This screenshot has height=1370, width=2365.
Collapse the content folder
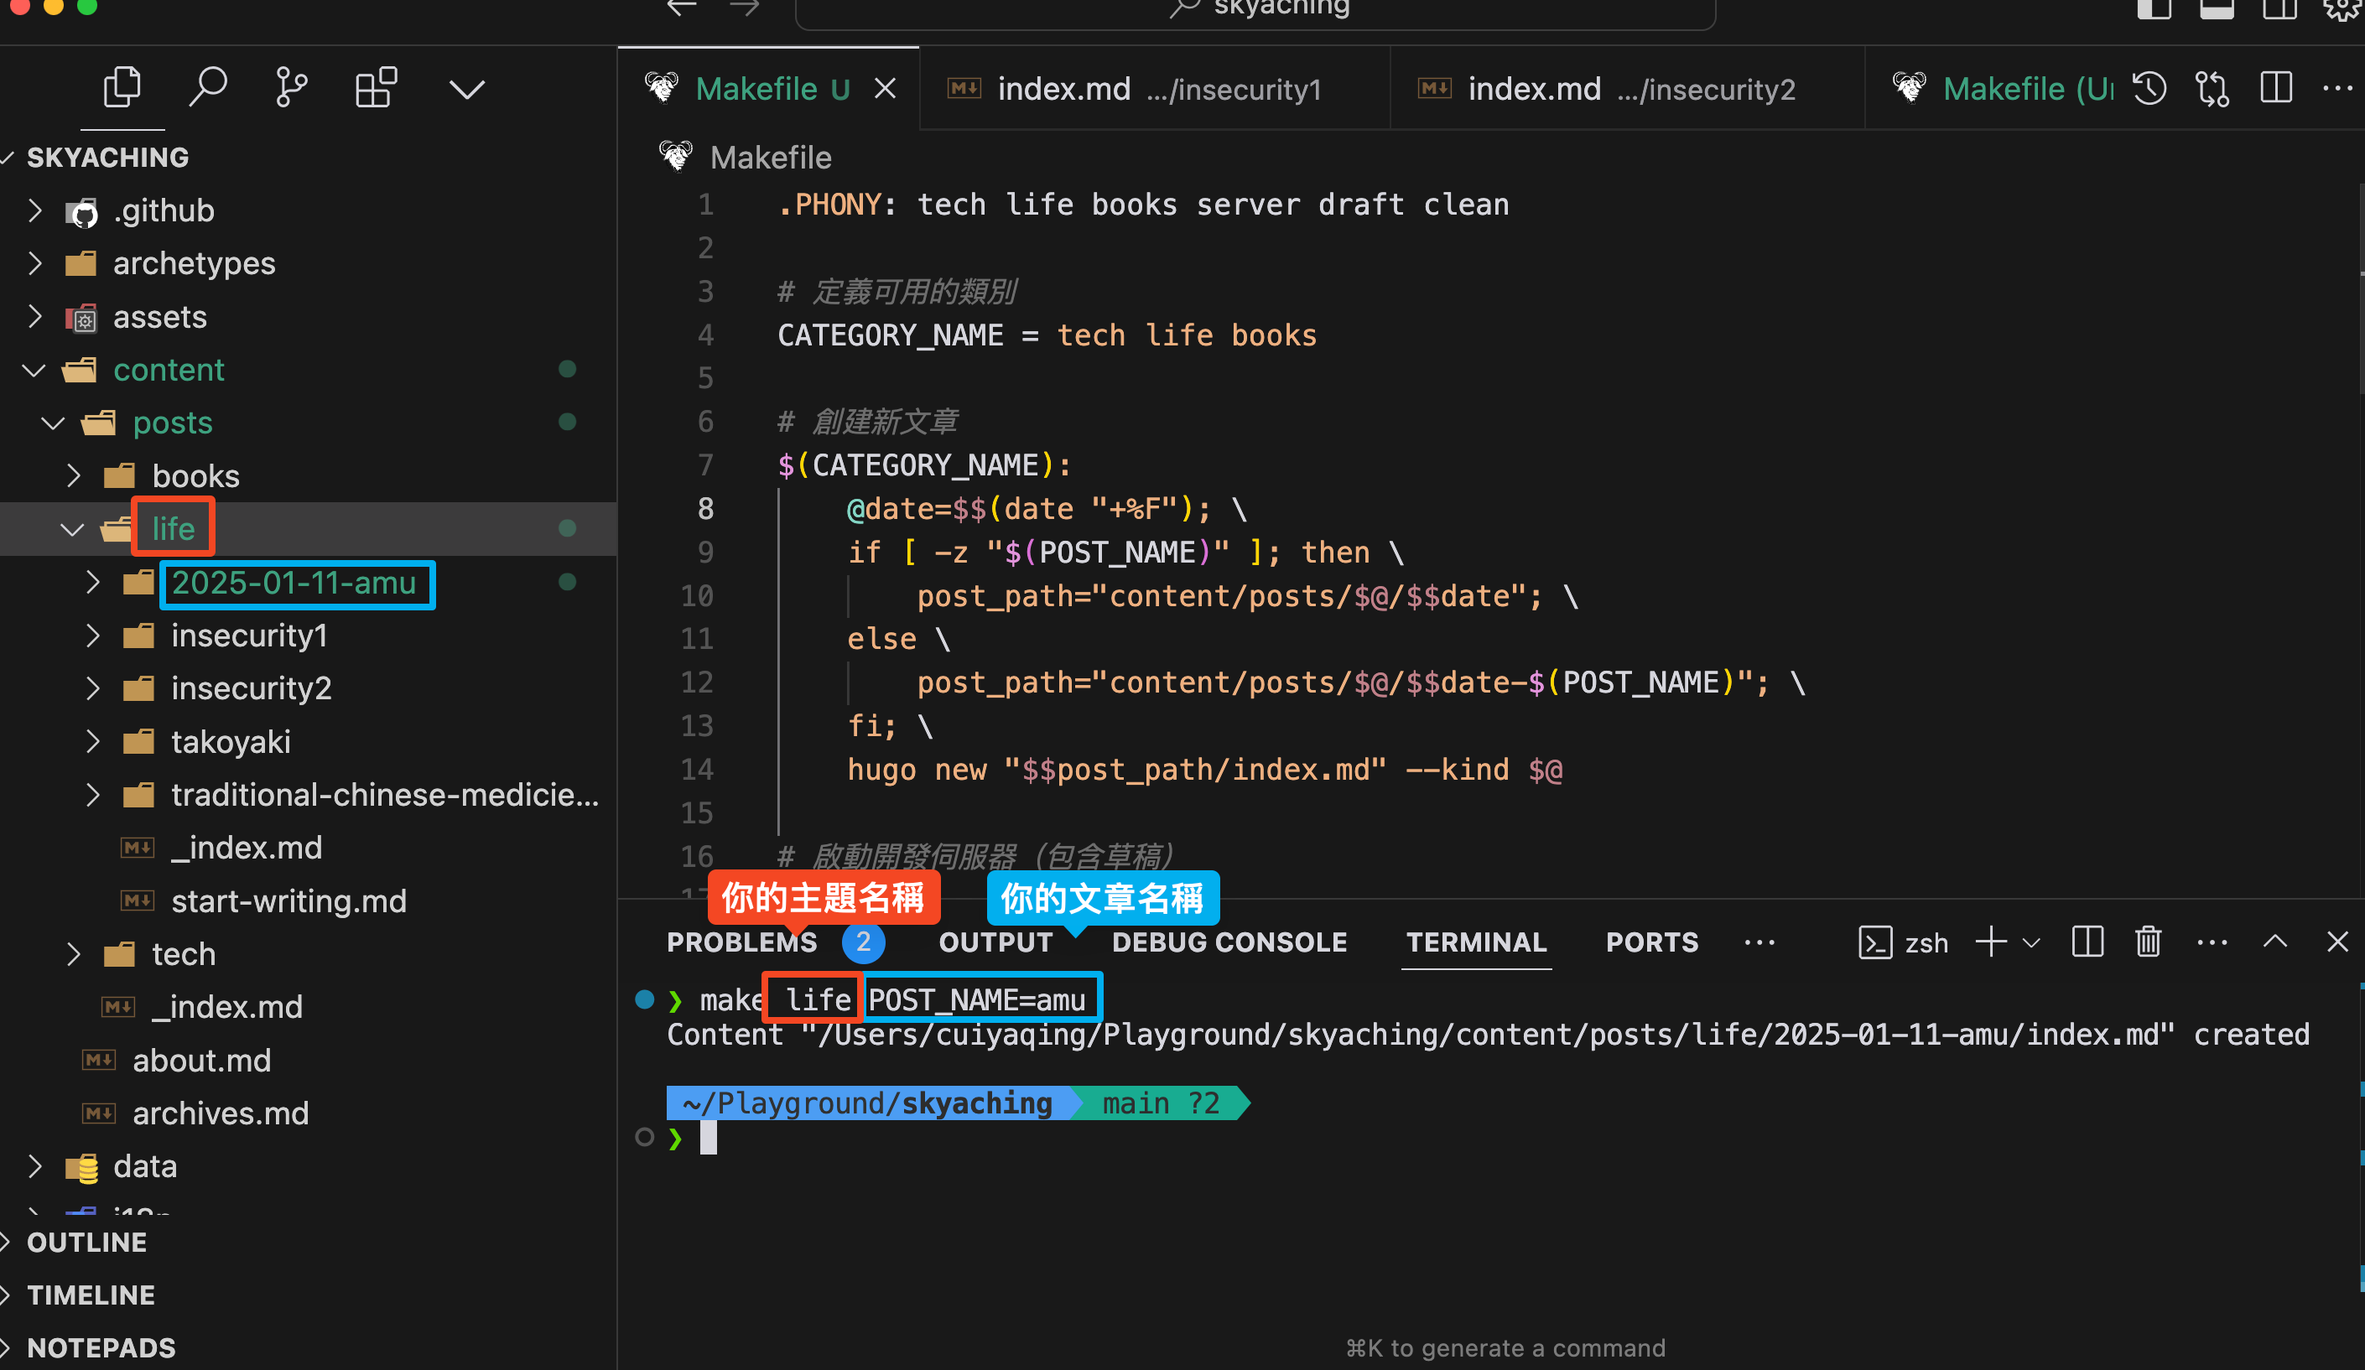308,370
